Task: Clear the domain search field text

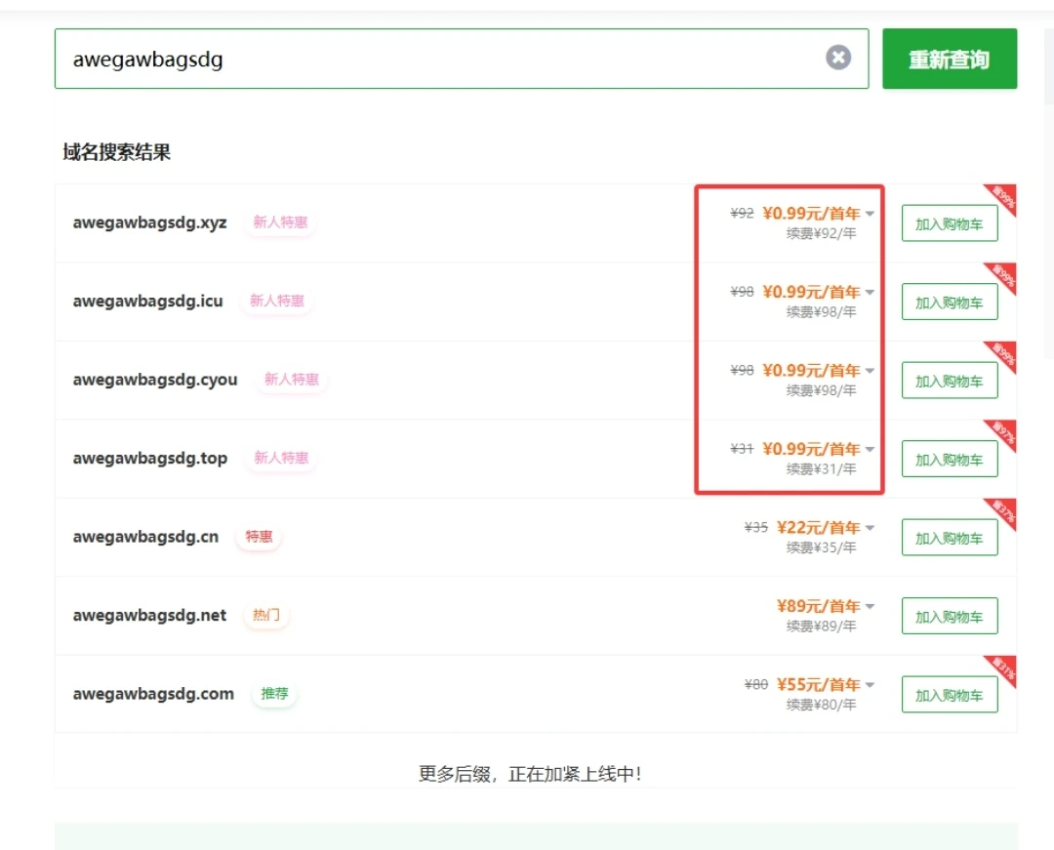Action: (838, 58)
